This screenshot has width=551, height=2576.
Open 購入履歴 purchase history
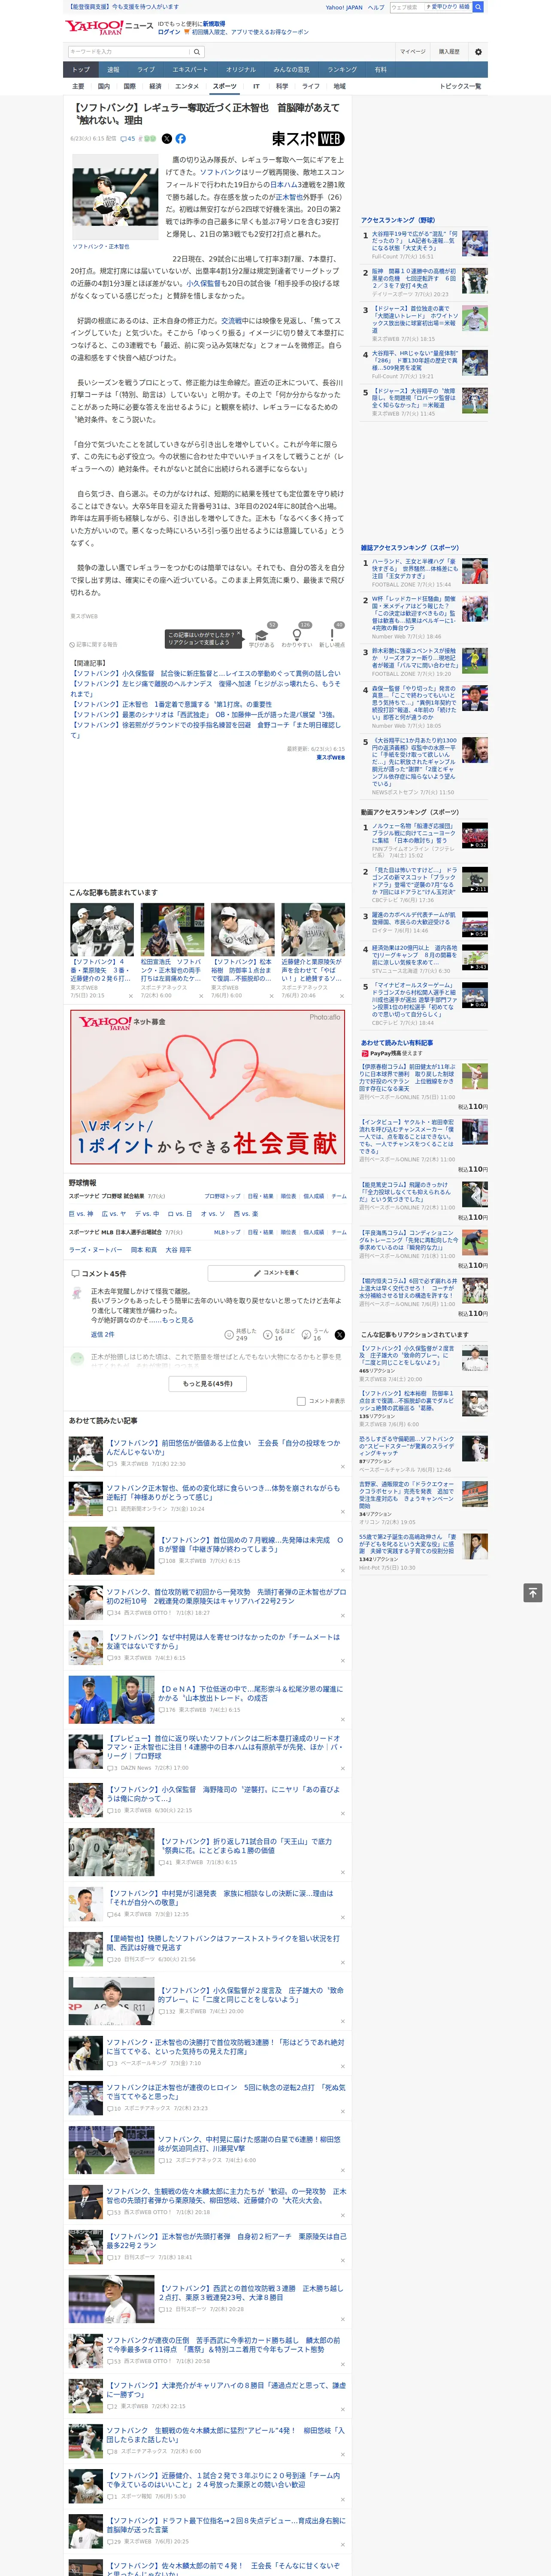point(449,52)
